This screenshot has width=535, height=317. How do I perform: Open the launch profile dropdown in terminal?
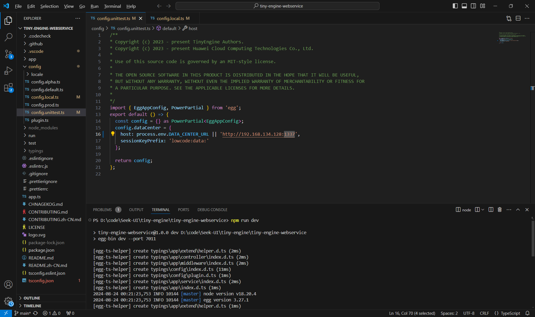pos(483,210)
